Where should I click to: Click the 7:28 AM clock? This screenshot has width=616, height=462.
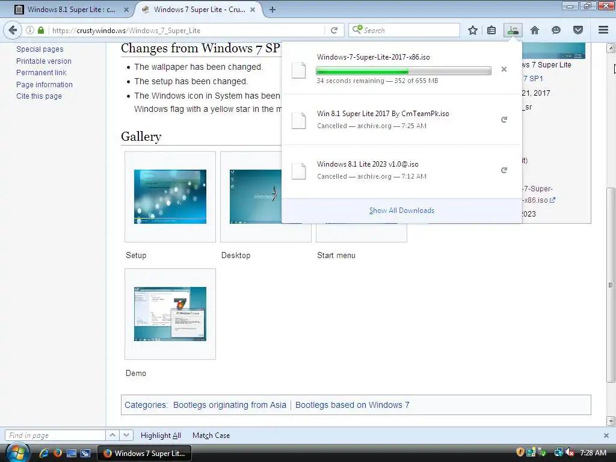(593, 453)
